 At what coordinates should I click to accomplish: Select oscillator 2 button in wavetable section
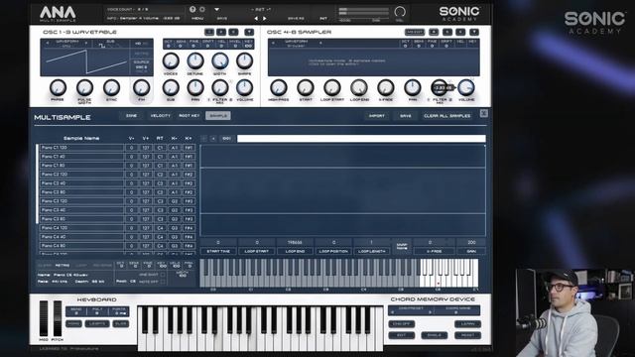[221, 32]
